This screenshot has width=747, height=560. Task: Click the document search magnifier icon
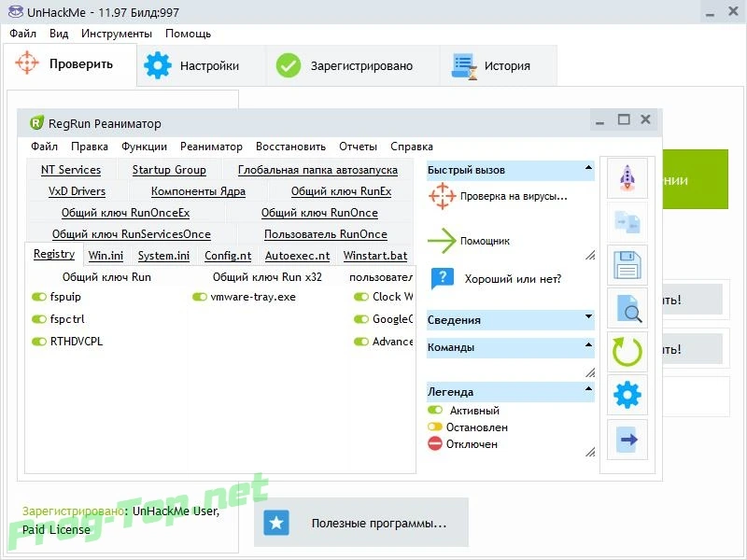click(x=628, y=309)
